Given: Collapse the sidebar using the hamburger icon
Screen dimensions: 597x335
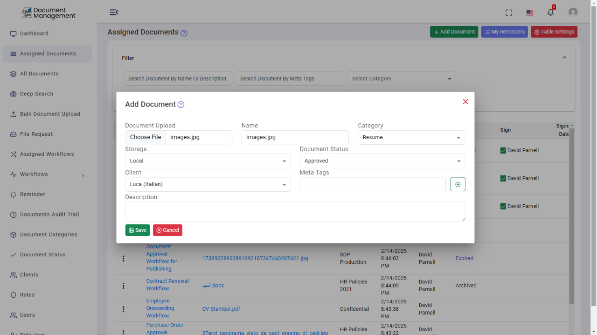Looking at the screenshot, I should coord(114,12).
